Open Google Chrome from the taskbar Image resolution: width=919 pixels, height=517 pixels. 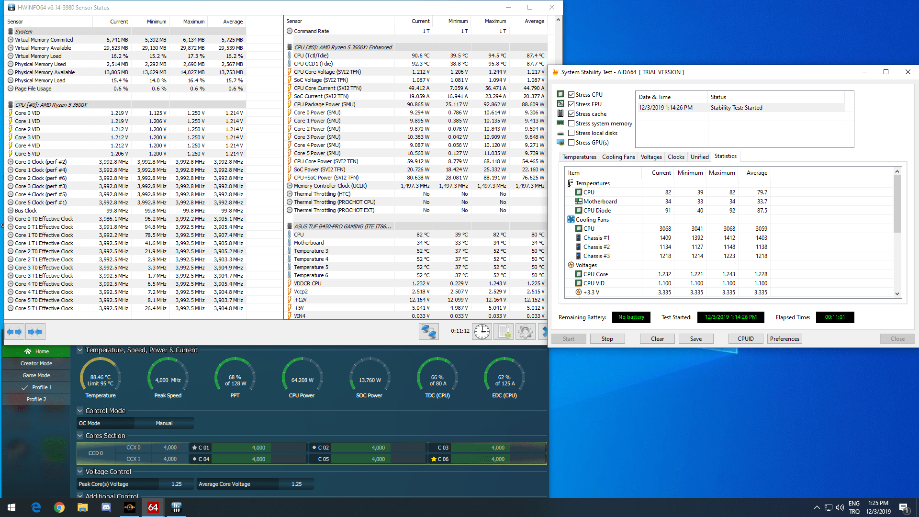(x=59, y=507)
